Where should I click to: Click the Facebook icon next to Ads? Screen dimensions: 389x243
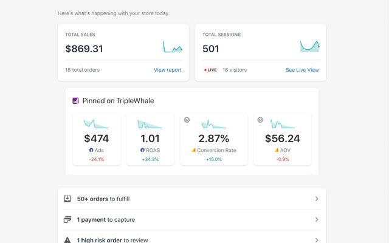[91, 150]
